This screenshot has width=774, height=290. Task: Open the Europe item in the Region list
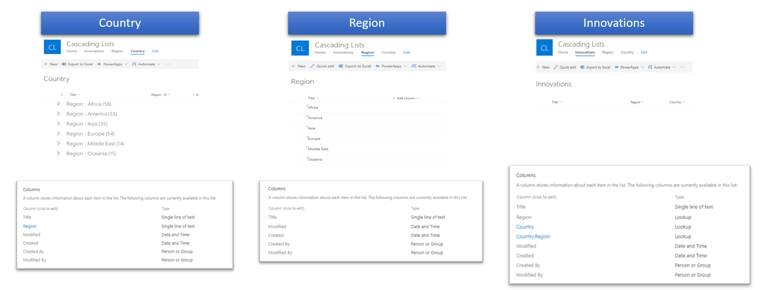[x=314, y=138]
